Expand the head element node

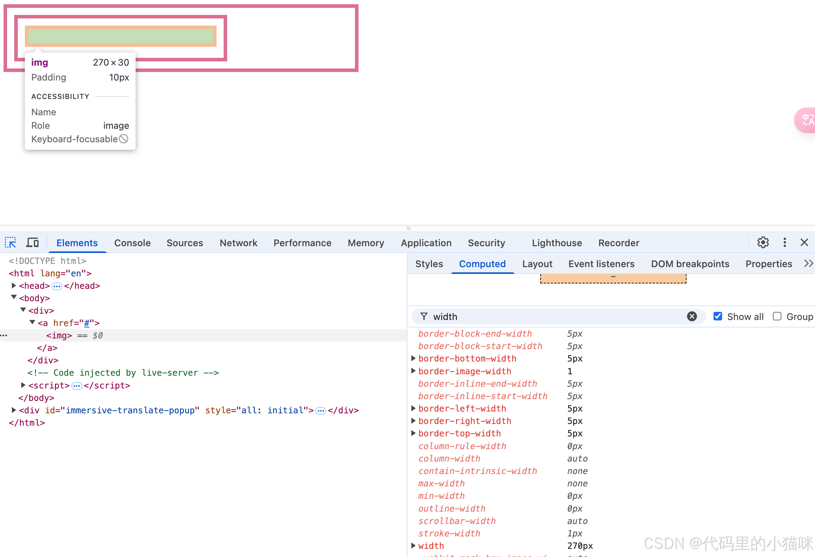(14, 286)
